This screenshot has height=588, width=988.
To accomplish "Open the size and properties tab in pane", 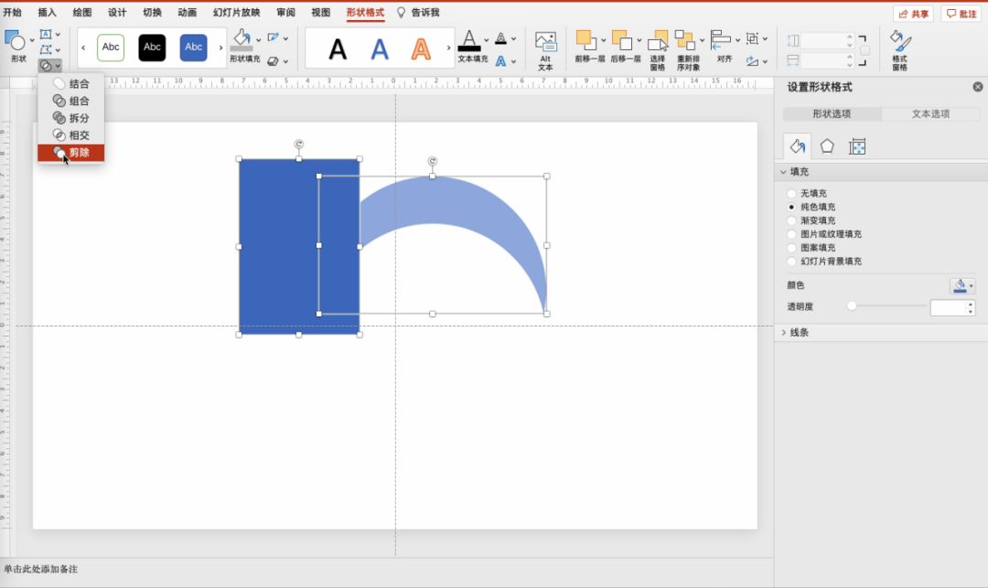I will (x=857, y=146).
